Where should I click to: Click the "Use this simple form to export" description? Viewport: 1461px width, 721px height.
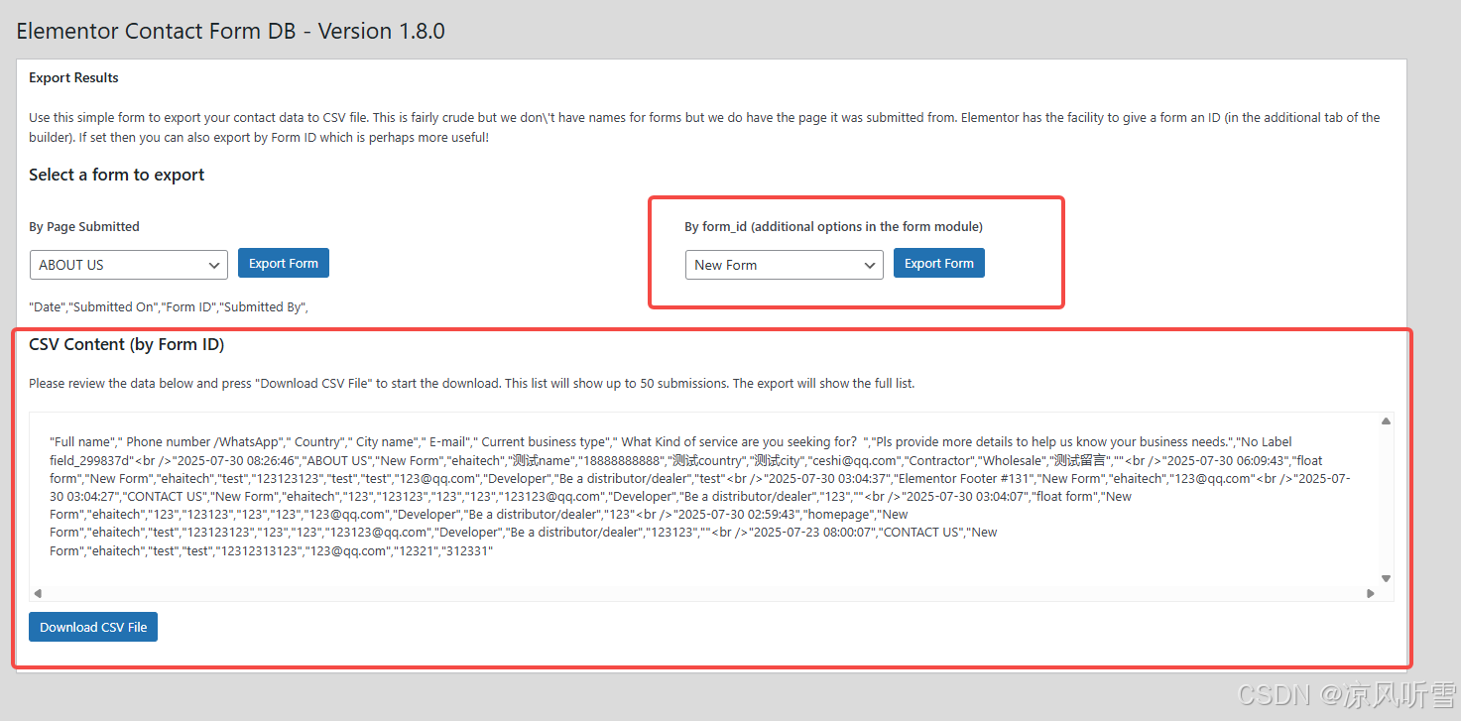coord(704,127)
